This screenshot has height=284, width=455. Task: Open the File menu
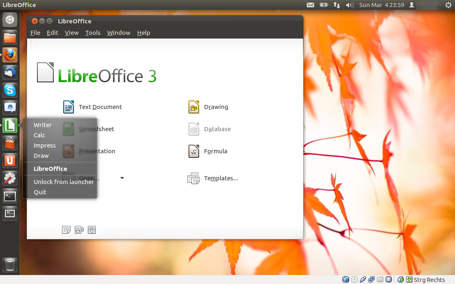(35, 33)
